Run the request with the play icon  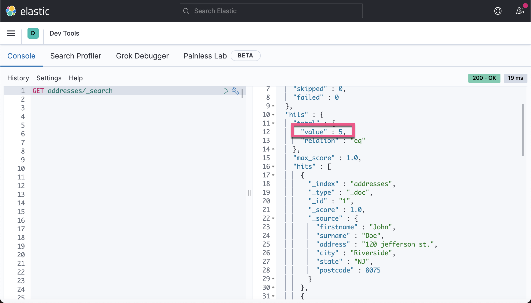pos(226,91)
